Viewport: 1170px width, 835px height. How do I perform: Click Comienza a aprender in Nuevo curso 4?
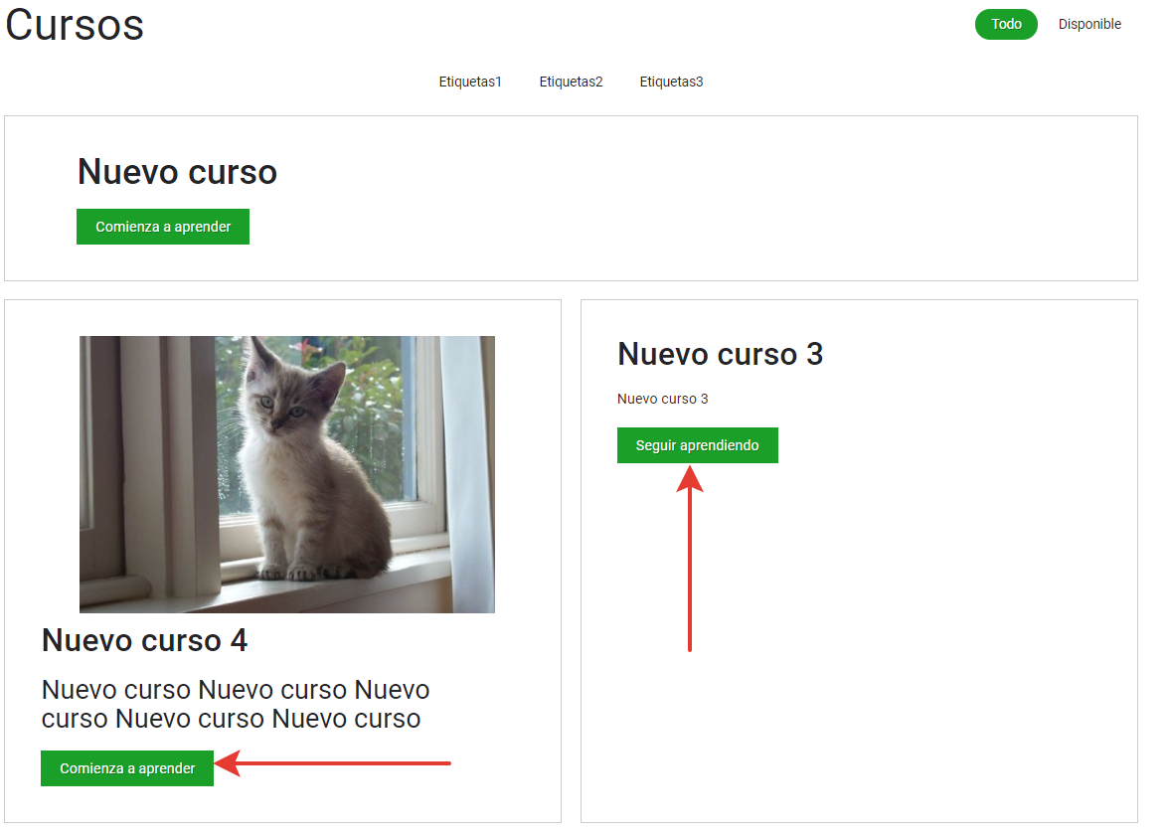[x=127, y=767]
